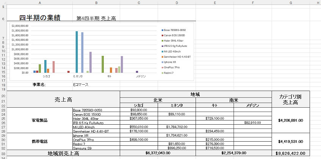Select the 地域別売上高 label cell
This screenshot has height=159, width=321.
coord(63,153)
